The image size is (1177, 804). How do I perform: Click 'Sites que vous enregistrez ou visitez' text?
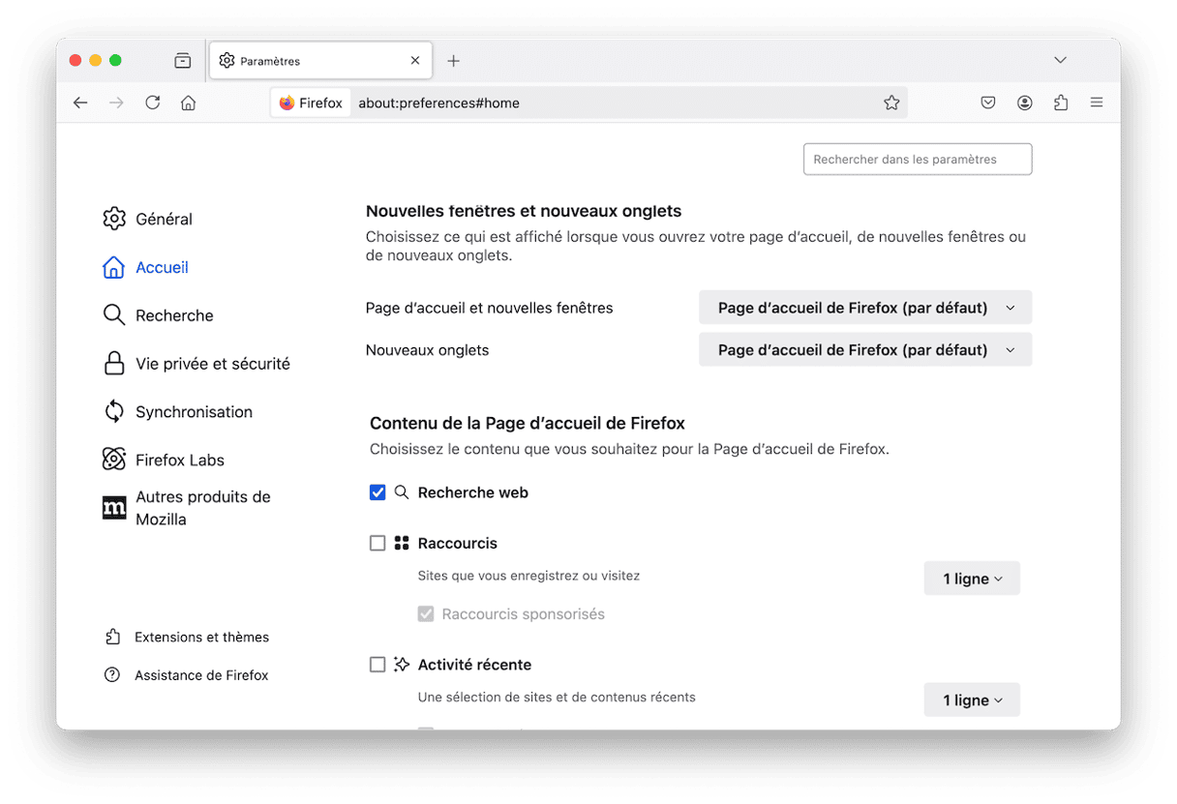pyautogui.click(x=528, y=576)
